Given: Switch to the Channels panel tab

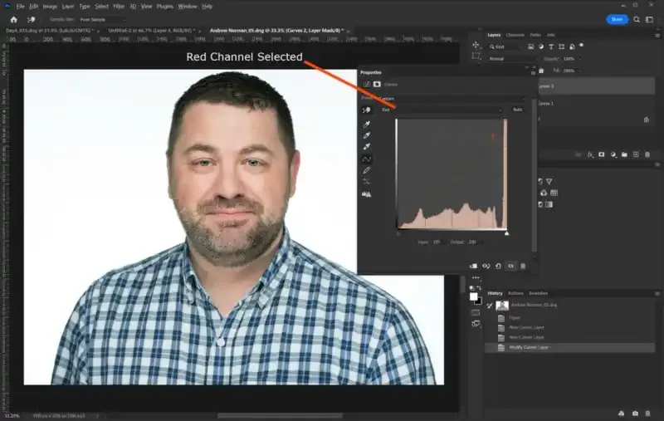Looking at the screenshot, I should 515,35.
